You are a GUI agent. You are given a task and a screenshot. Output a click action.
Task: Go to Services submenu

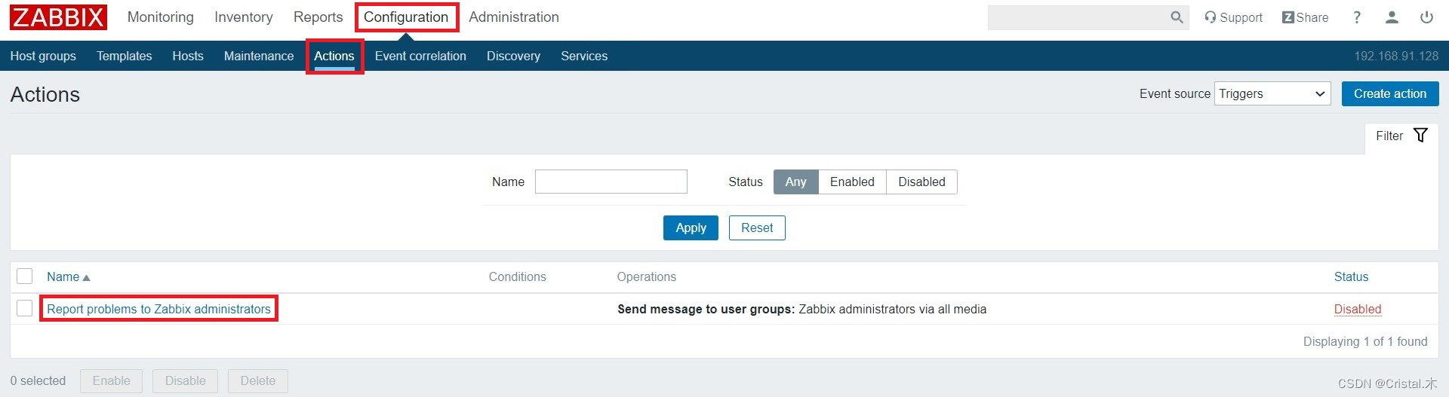point(584,56)
